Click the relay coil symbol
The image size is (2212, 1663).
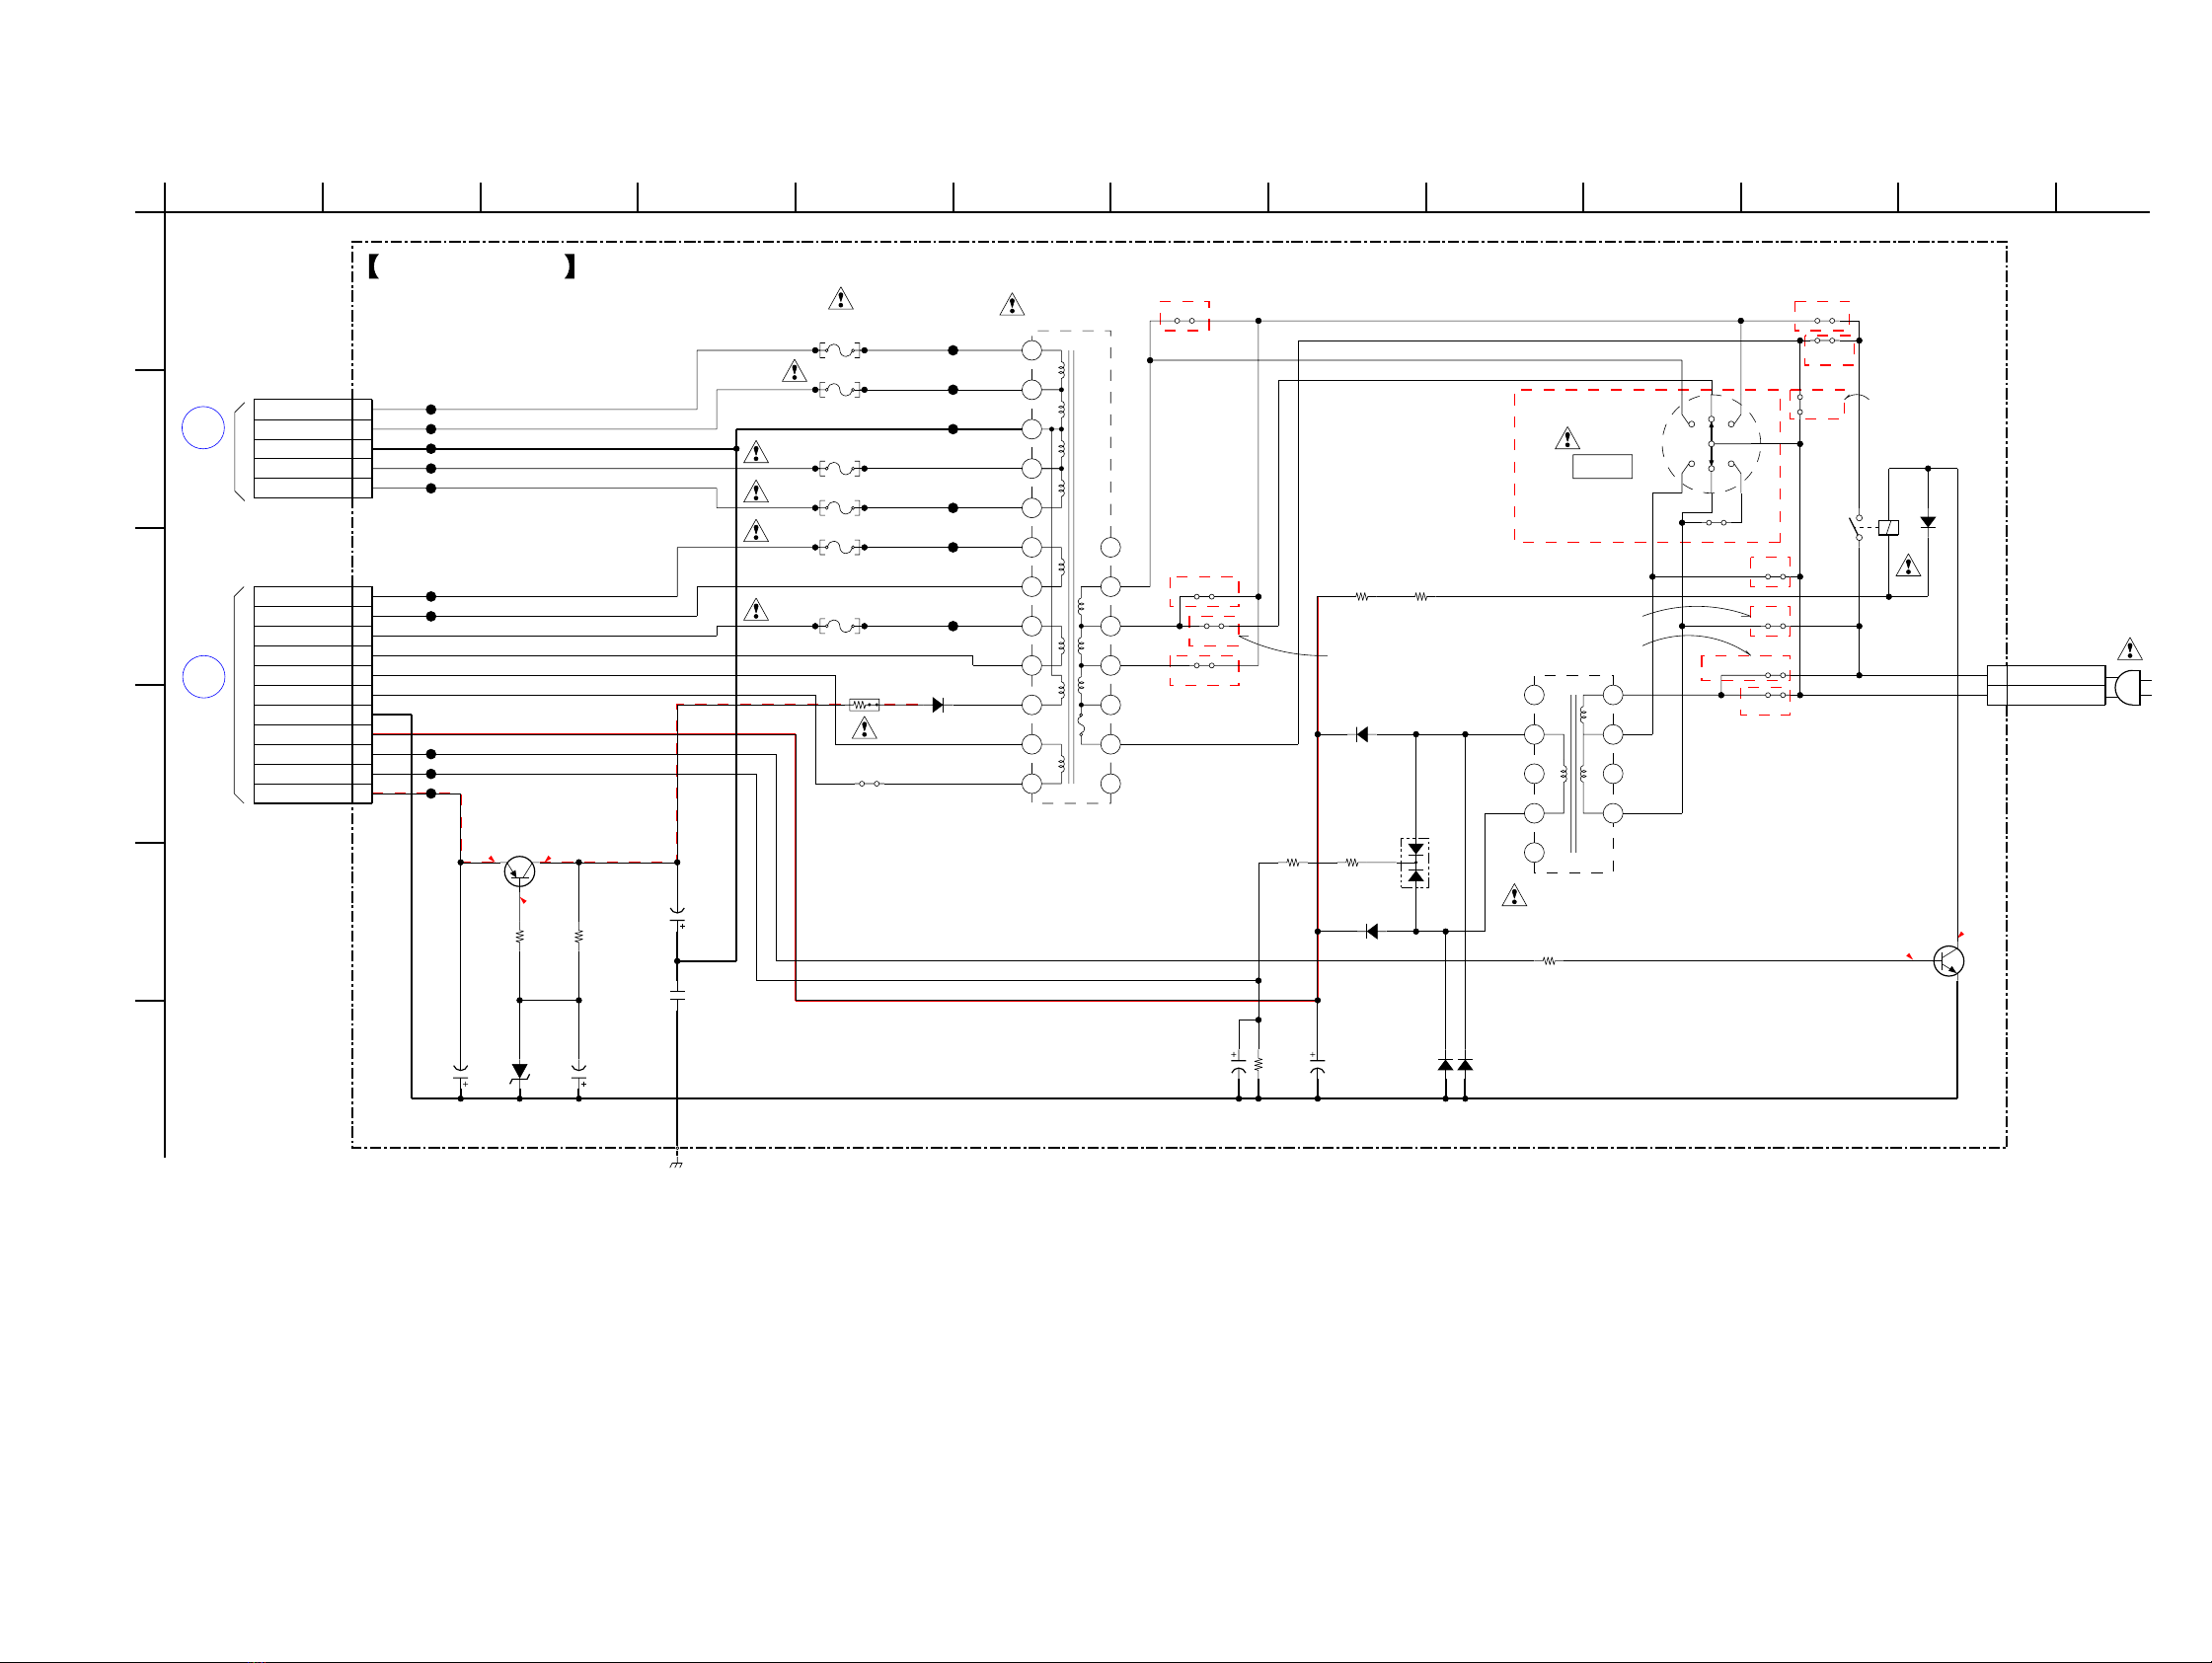(1888, 527)
